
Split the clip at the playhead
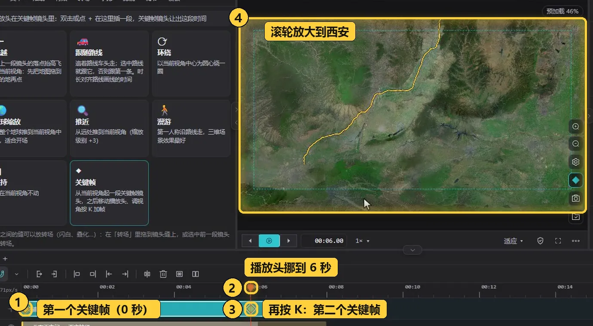(147, 274)
